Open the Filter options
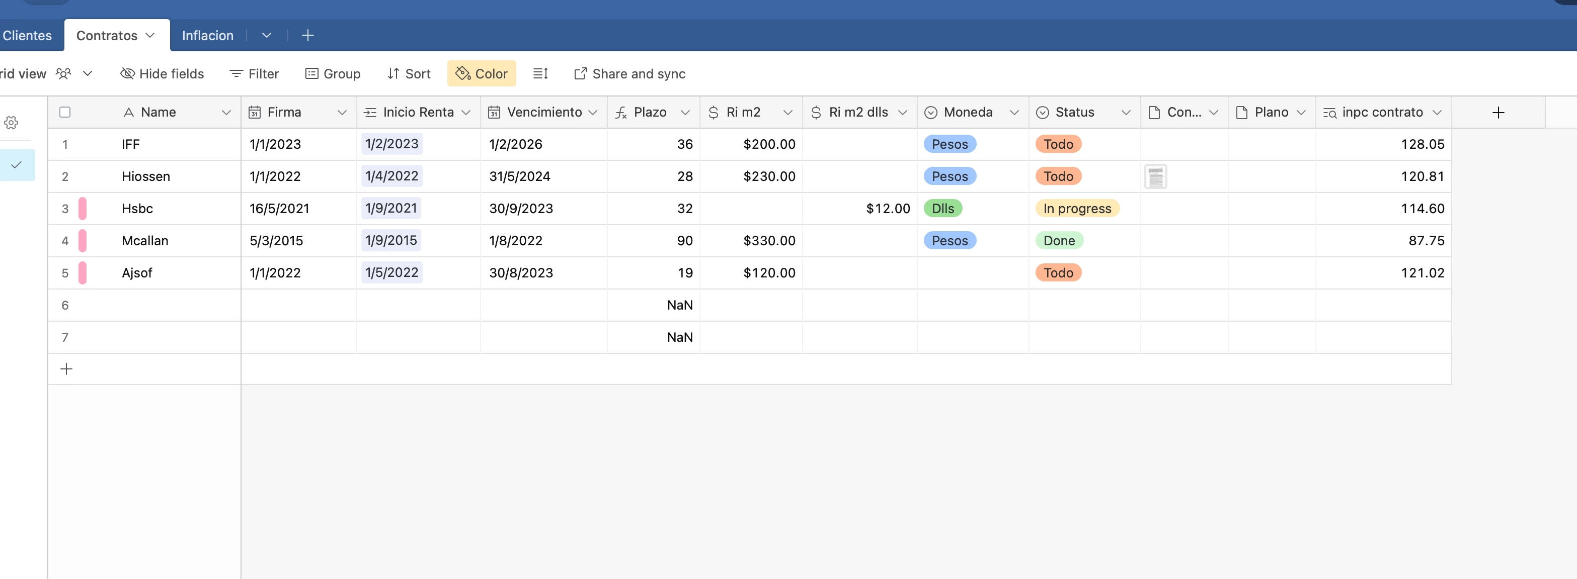The height and width of the screenshot is (579, 1577). point(254,73)
